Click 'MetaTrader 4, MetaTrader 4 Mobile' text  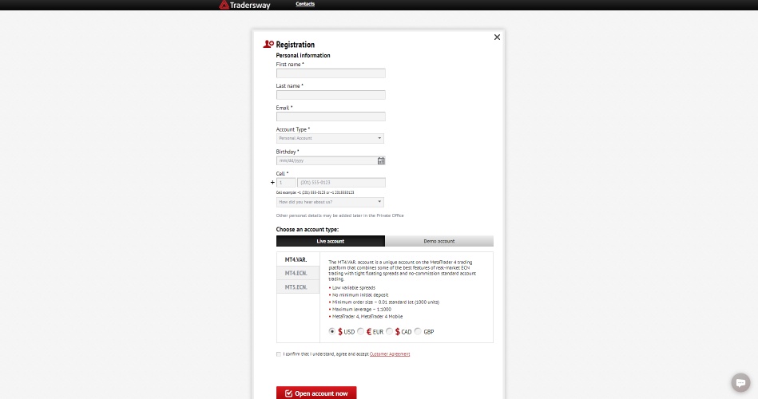point(367,316)
